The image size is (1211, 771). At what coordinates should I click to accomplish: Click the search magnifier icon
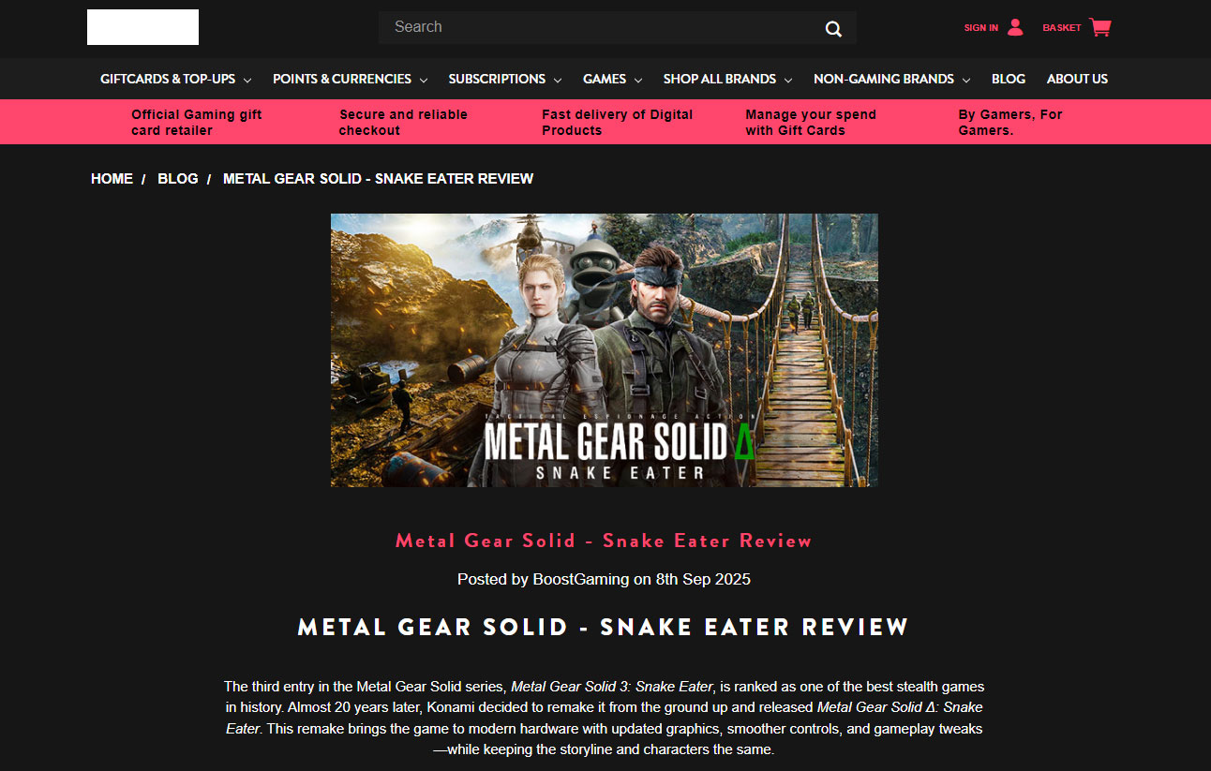[x=833, y=29]
